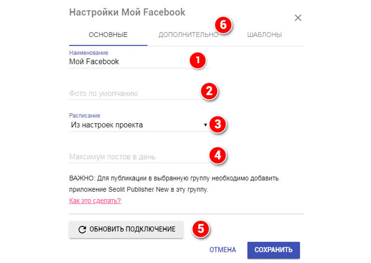This screenshot has height=263, width=371.
Task: Click red annotation marker number 5
Action: (x=201, y=229)
